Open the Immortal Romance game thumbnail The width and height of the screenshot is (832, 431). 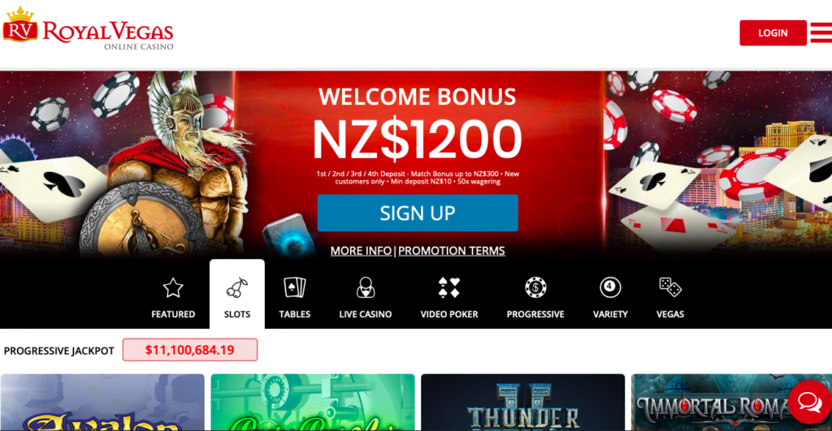(732, 403)
